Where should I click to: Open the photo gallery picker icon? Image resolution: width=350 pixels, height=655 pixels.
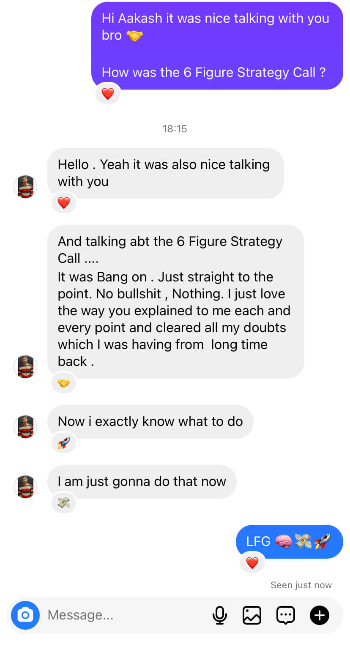click(x=252, y=615)
